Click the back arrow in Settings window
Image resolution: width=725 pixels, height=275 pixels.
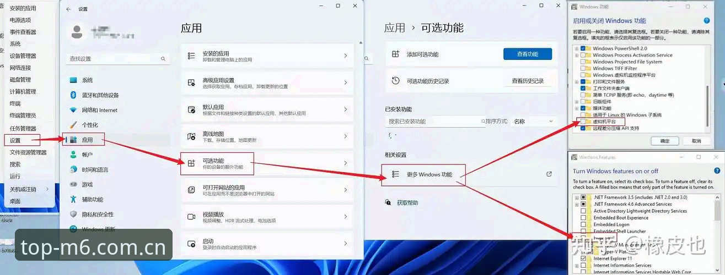pyautogui.click(x=68, y=9)
